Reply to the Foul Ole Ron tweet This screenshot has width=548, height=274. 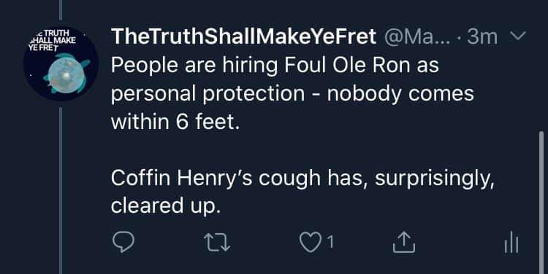[x=123, y=242]
